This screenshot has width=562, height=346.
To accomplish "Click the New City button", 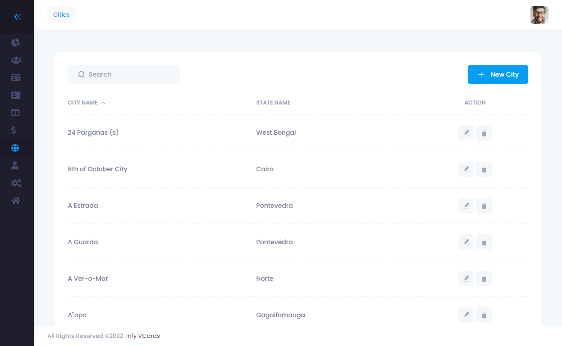I will 498,74.
